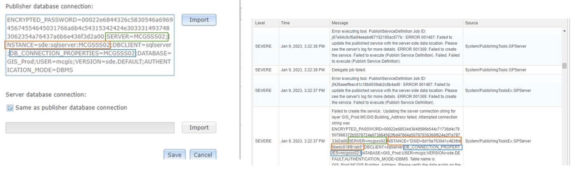Click the System/PublishingTools.GPServer source in the first row
574x169 pixels.
tap(496, 46)
